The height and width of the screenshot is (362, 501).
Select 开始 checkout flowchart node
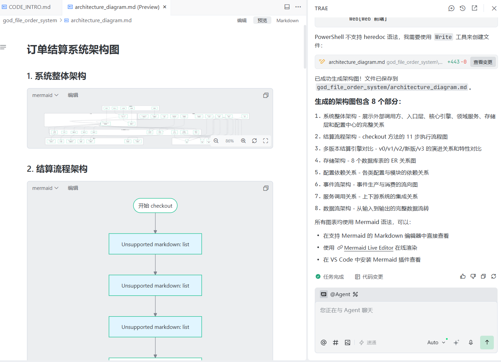tap(155, 206)
